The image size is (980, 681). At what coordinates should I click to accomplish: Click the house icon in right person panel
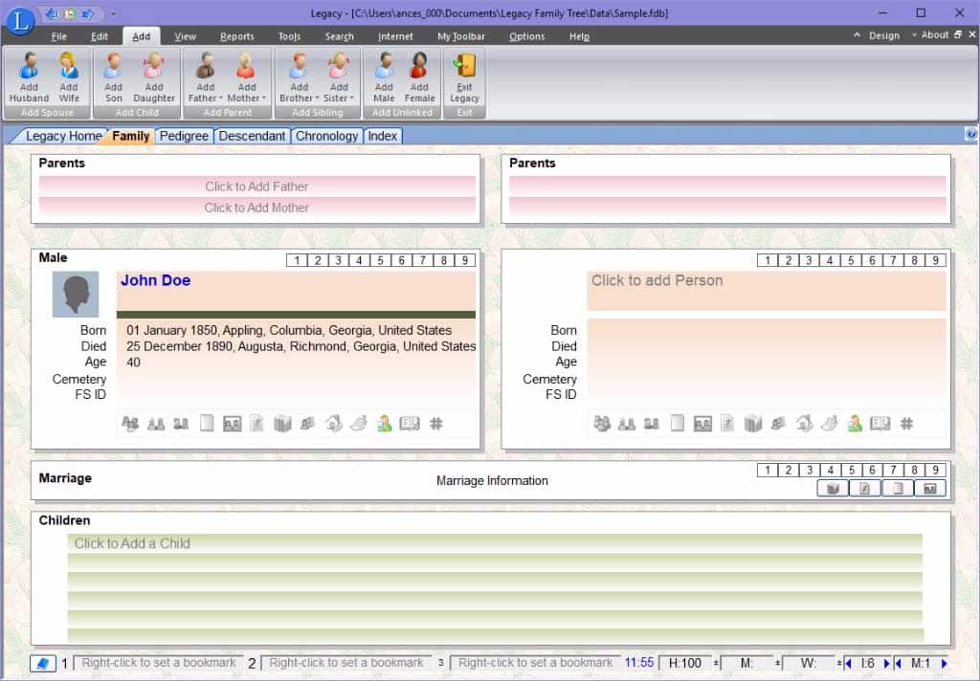coord(804,424)
